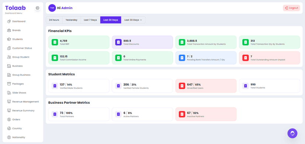Screen dimensions: 305x144
Task: Click the 647 / 65% unverified value
Action: click(194, 85)
